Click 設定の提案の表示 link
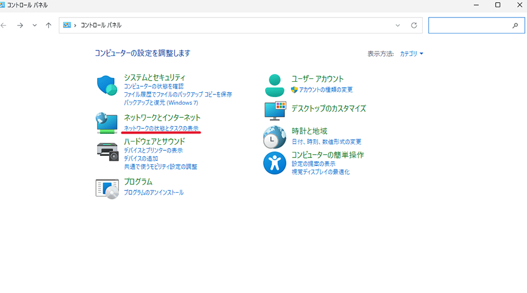This screenshot has height=293, width=527. (313, 164)
